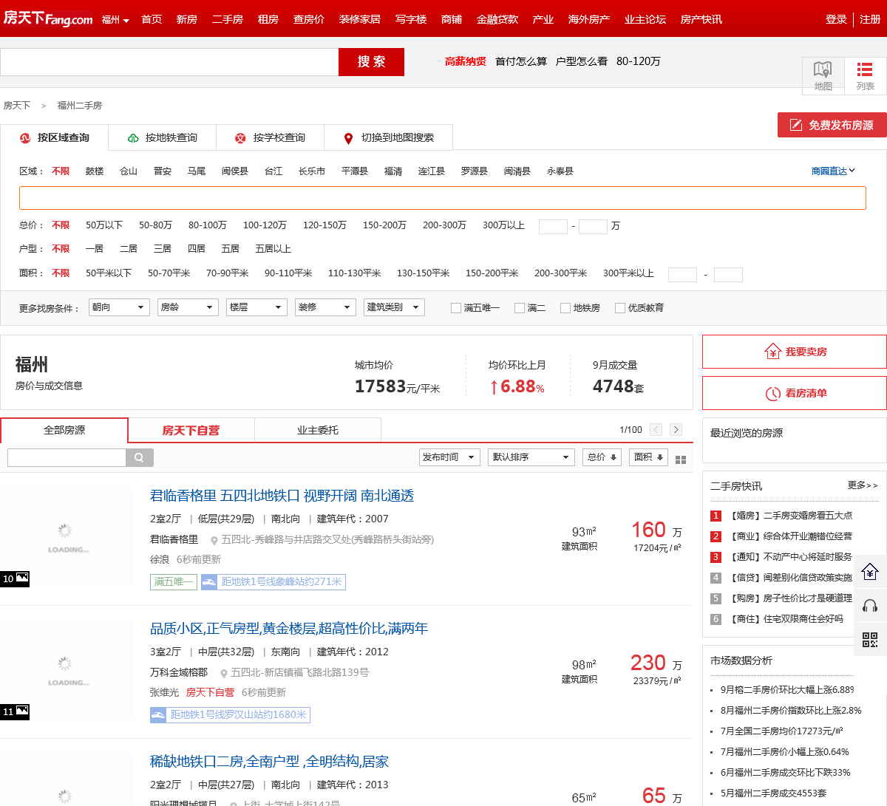The image size is (887, 806).
Task: Sort listings by 面积
Action: [x=648, y=457]
